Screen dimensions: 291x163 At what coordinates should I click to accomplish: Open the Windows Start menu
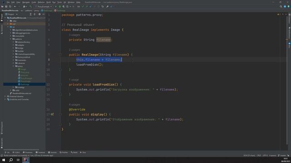[4, 160]
